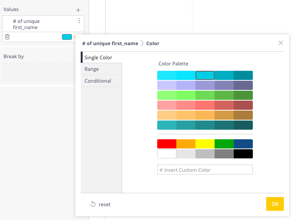
Task: Delete the value using the trash icon
Action: pyautogui.click(x=7, y=37)
